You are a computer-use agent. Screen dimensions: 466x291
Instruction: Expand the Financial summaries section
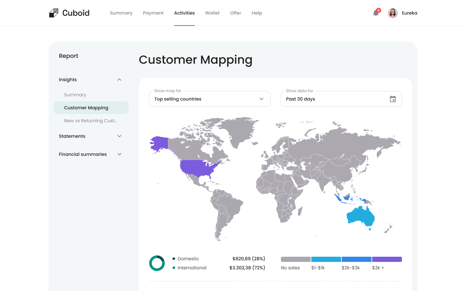click(119, 154)
